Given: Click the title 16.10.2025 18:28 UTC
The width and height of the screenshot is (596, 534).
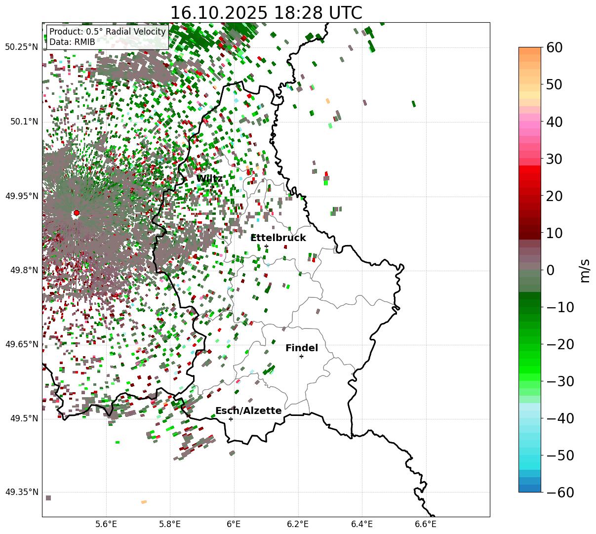Looking at the screenshot, I should [x=266, y=12].
